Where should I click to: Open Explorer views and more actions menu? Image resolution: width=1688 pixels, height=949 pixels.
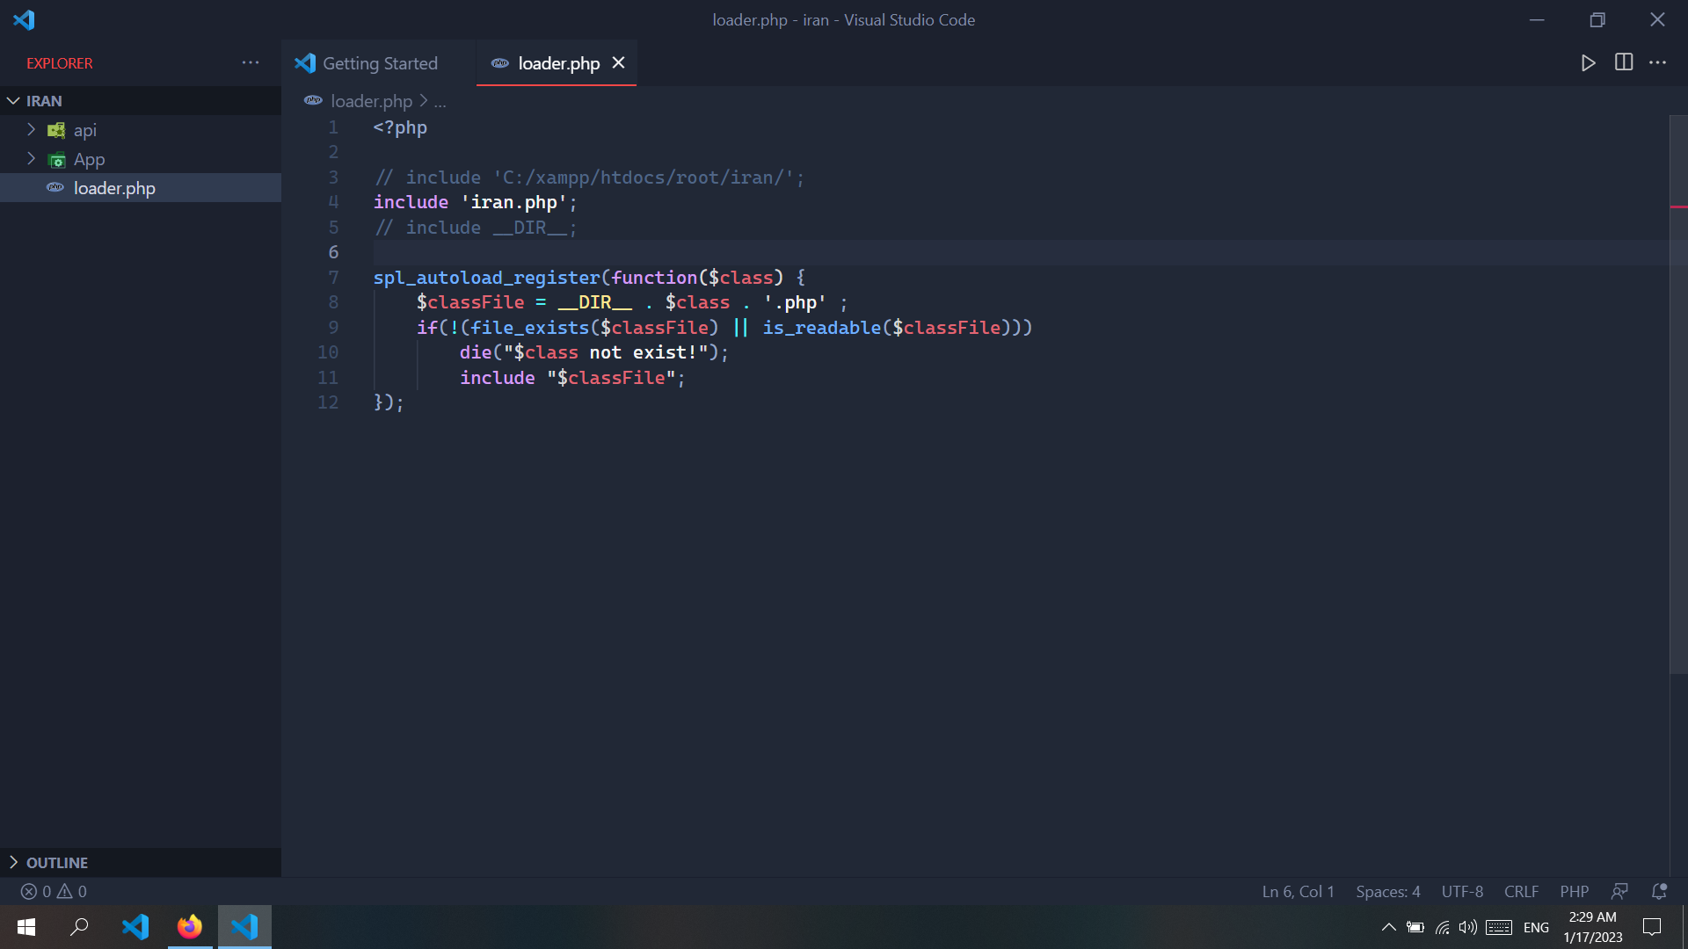click(x=251, y=63)
